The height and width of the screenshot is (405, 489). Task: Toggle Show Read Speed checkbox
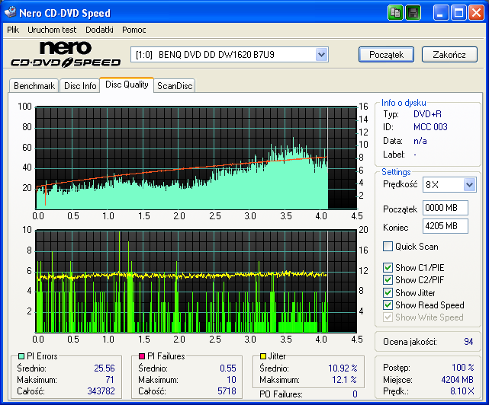(388, 305)
